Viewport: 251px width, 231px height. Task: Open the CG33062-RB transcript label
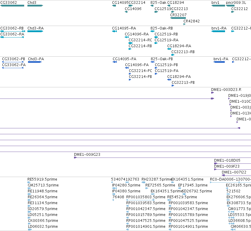[12, 28]
